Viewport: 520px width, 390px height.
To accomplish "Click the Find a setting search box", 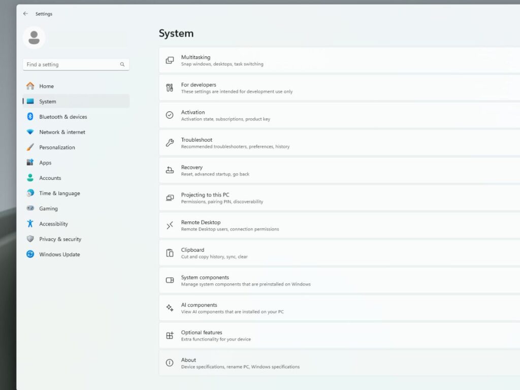I will click(71, 64).
